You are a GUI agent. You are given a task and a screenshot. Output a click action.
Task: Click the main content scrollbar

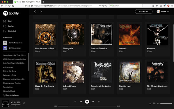[173, 43]
